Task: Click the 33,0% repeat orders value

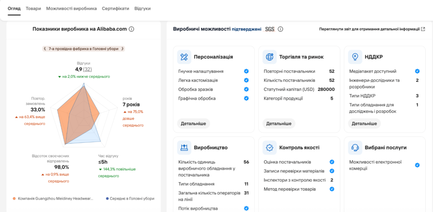Action: [x=38, y=110]
